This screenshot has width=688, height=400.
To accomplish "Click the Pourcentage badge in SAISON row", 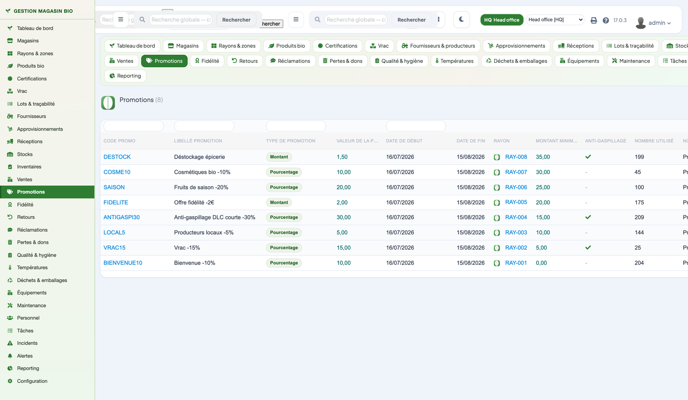I will coord(284,187).
